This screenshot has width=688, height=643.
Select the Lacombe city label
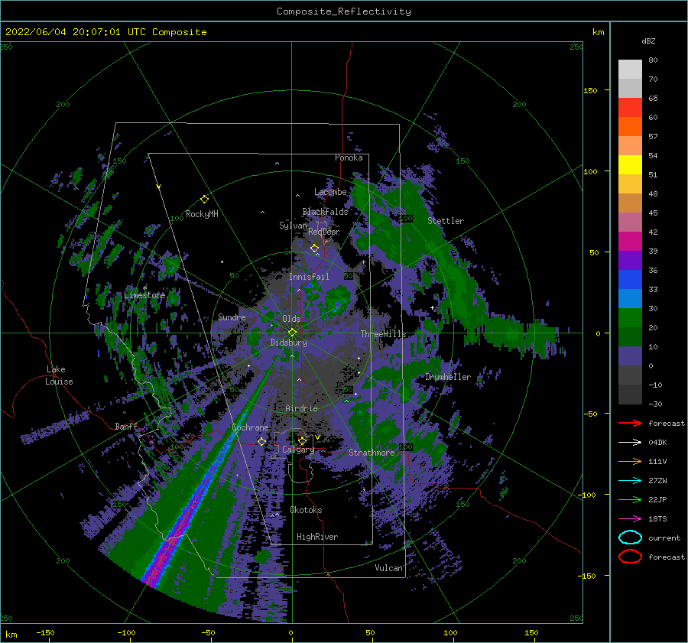[x=330, y=192]
